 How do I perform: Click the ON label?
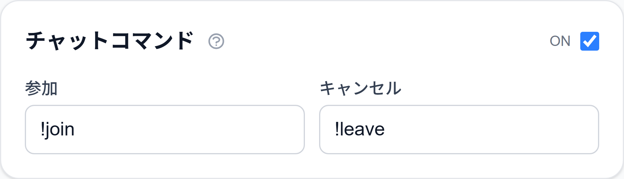pos(560,41)
